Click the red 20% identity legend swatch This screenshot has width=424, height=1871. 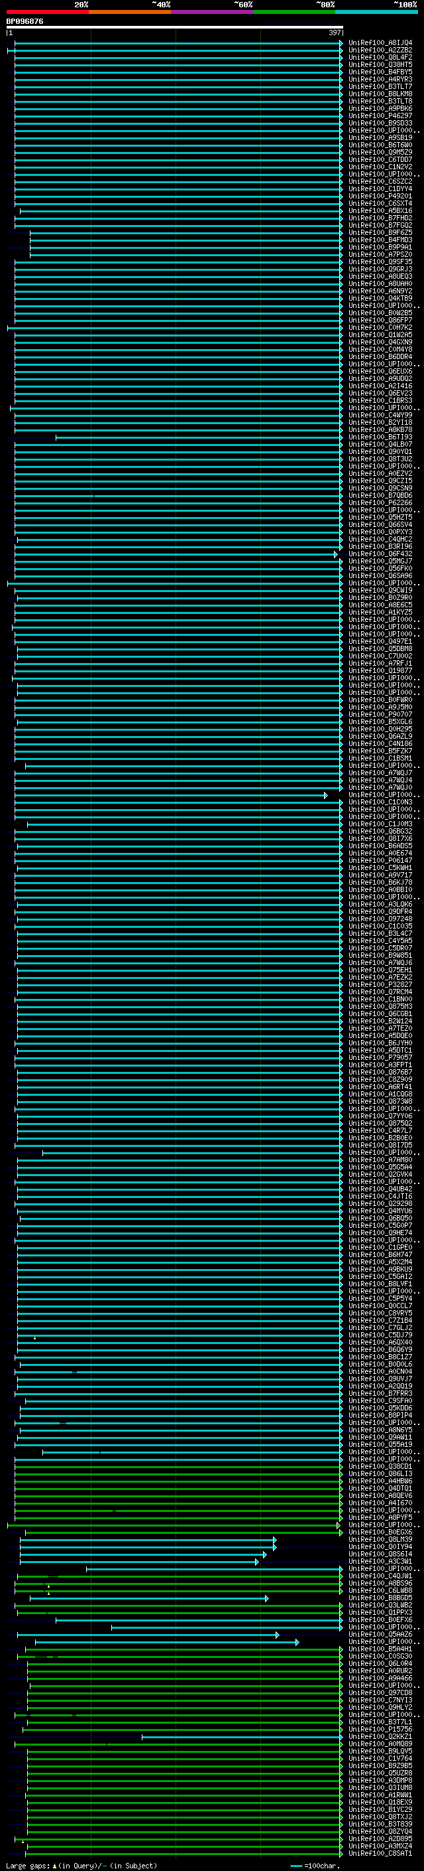[x=48, y=12]
